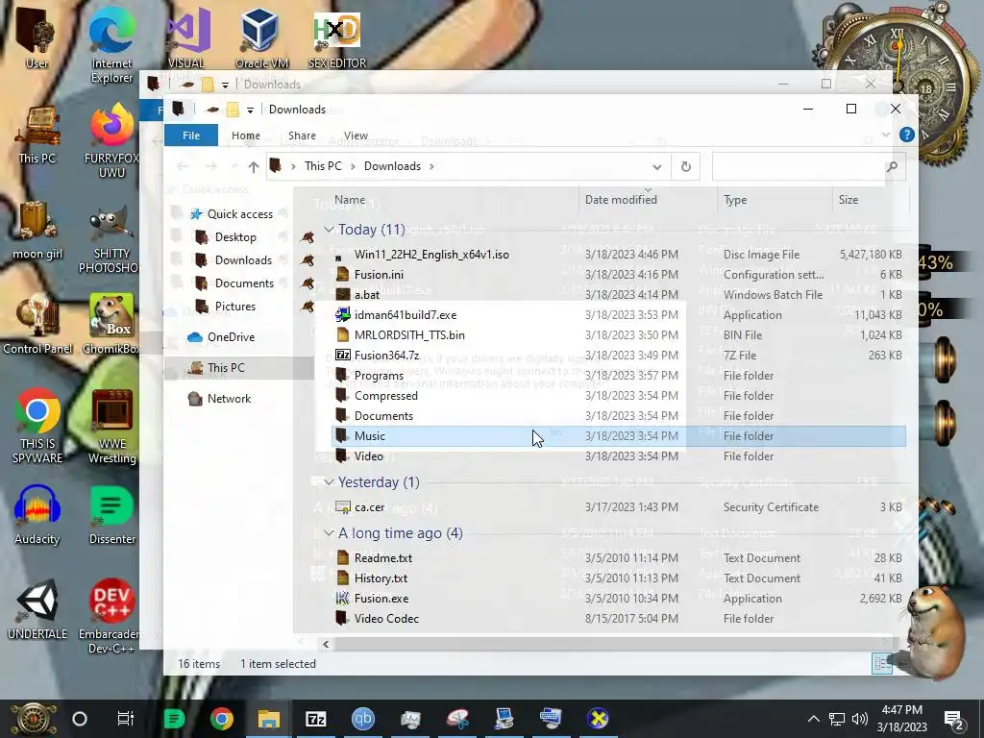The width and height of the screenshot is (984, 738).
Task: Click the volume speaker tray icon
Action: coord(860,719)
